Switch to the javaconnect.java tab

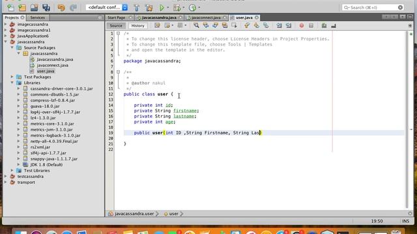pos(206,18)
